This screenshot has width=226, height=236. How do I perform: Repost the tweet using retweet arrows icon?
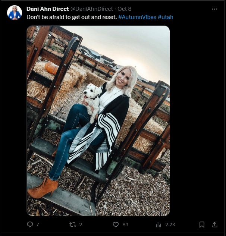point(73,224)
